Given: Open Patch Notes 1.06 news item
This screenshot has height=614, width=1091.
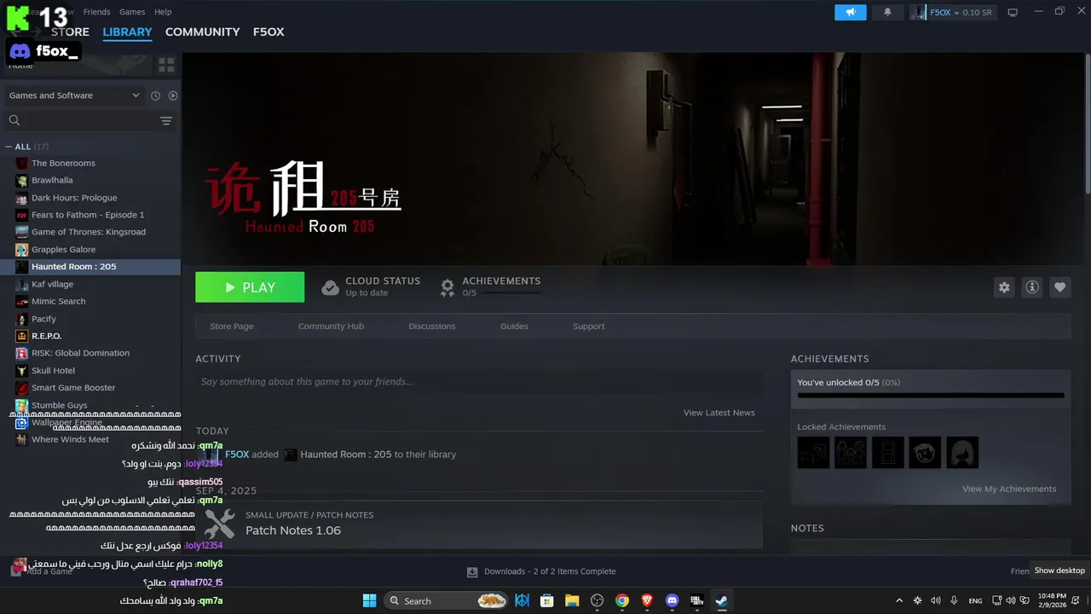Looking at the screenshot, I should point(479,524).
